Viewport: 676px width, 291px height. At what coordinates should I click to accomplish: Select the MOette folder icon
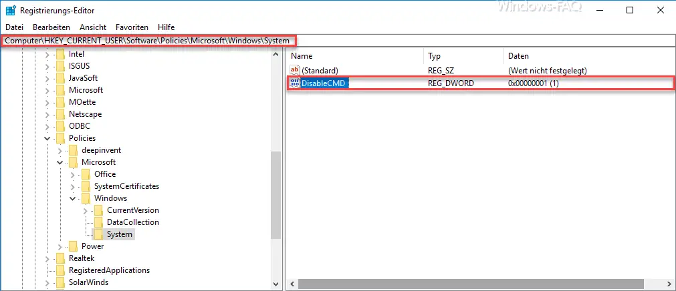[x=60, y=103]
